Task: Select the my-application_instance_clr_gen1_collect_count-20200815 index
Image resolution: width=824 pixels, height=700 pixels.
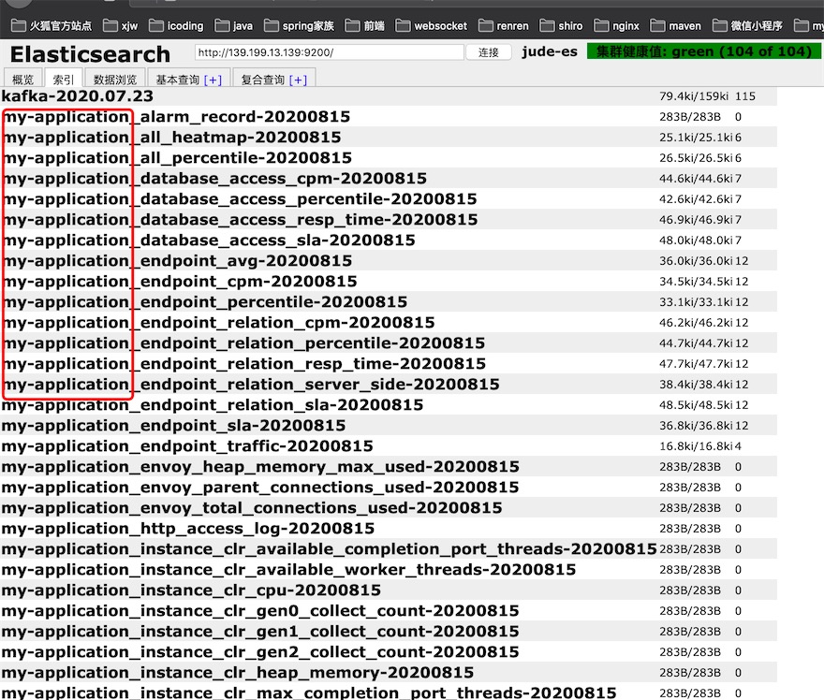Action: [260, 631]
